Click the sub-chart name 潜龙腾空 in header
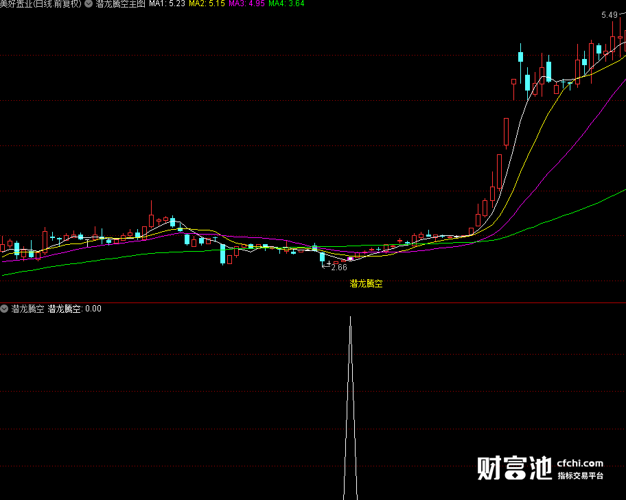626x500 pixels. 27,309
